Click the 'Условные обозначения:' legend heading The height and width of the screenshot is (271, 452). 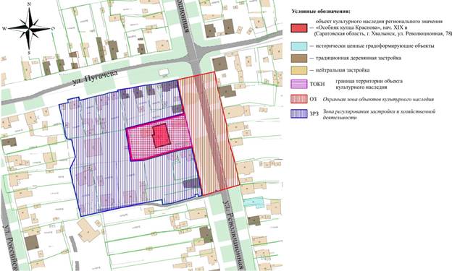(x=321, y=12)
